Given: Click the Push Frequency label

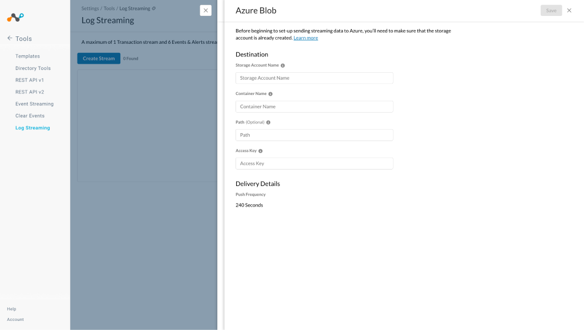Looking at the screenshot, I should [x=251, y=195].
